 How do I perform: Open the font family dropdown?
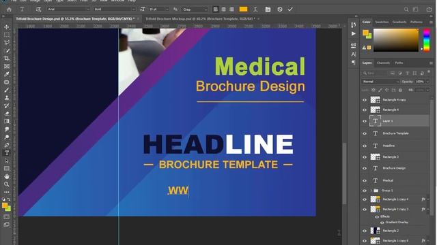click(x=88, y=9)
